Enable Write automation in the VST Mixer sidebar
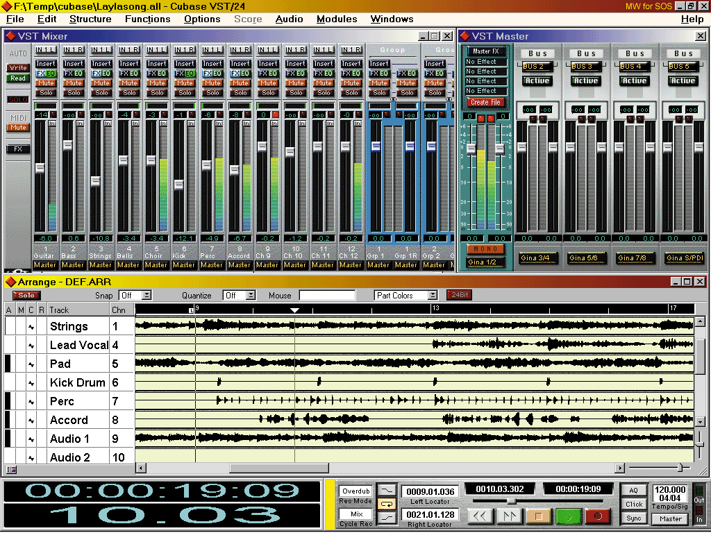The height and width of the screenshot is (533, 711). 19,67
